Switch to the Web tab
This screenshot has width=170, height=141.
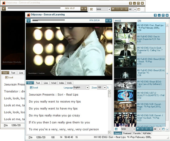[69, 83]
